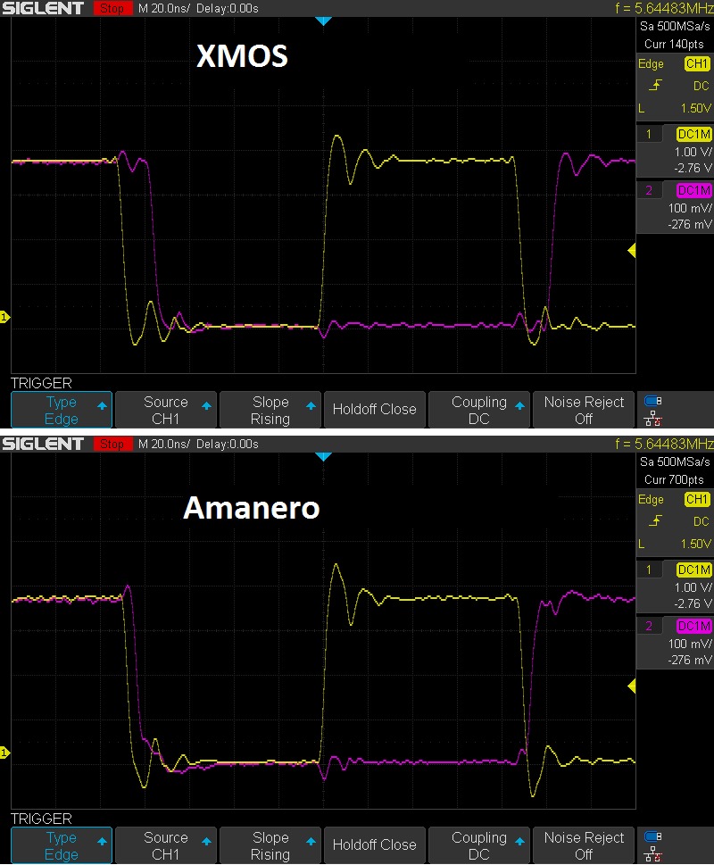Image resolution: width=714 pixels, height=865 pixels.
Task: Click the channel 2 number in the XMOS capture
Action: click(649, 190)
